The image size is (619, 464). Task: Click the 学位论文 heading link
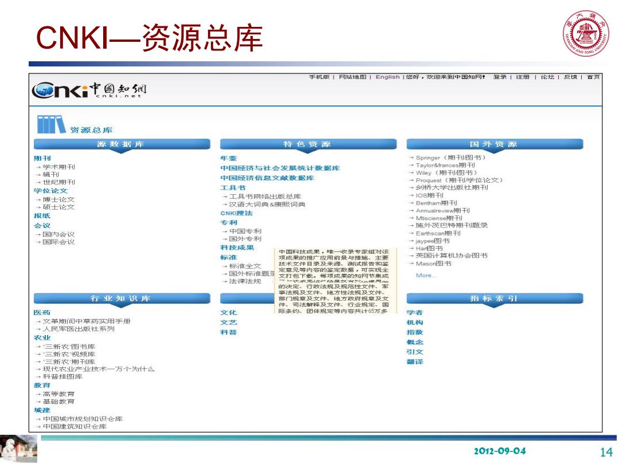coord(50,191)
